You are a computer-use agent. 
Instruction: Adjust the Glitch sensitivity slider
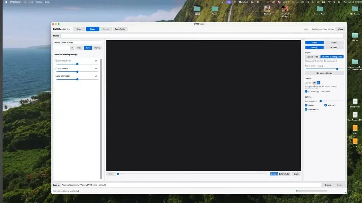click(x=77, y=64)
